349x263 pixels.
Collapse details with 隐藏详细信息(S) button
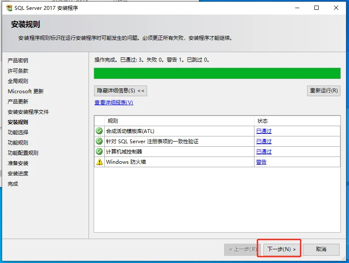pos(121,91)
